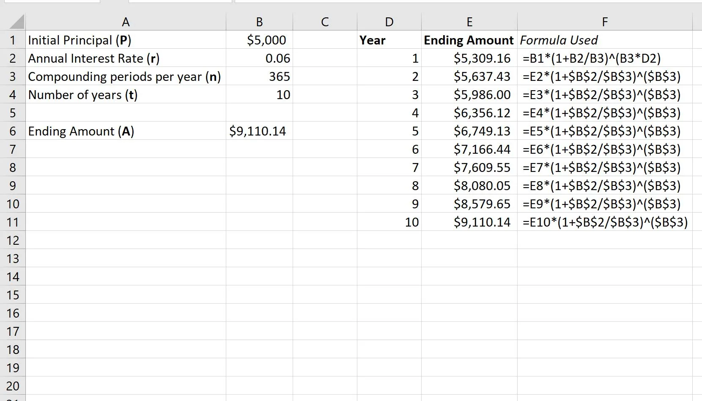702x401 pixels.
Task: Select row 15 header
Action: (x=13, y=295)
